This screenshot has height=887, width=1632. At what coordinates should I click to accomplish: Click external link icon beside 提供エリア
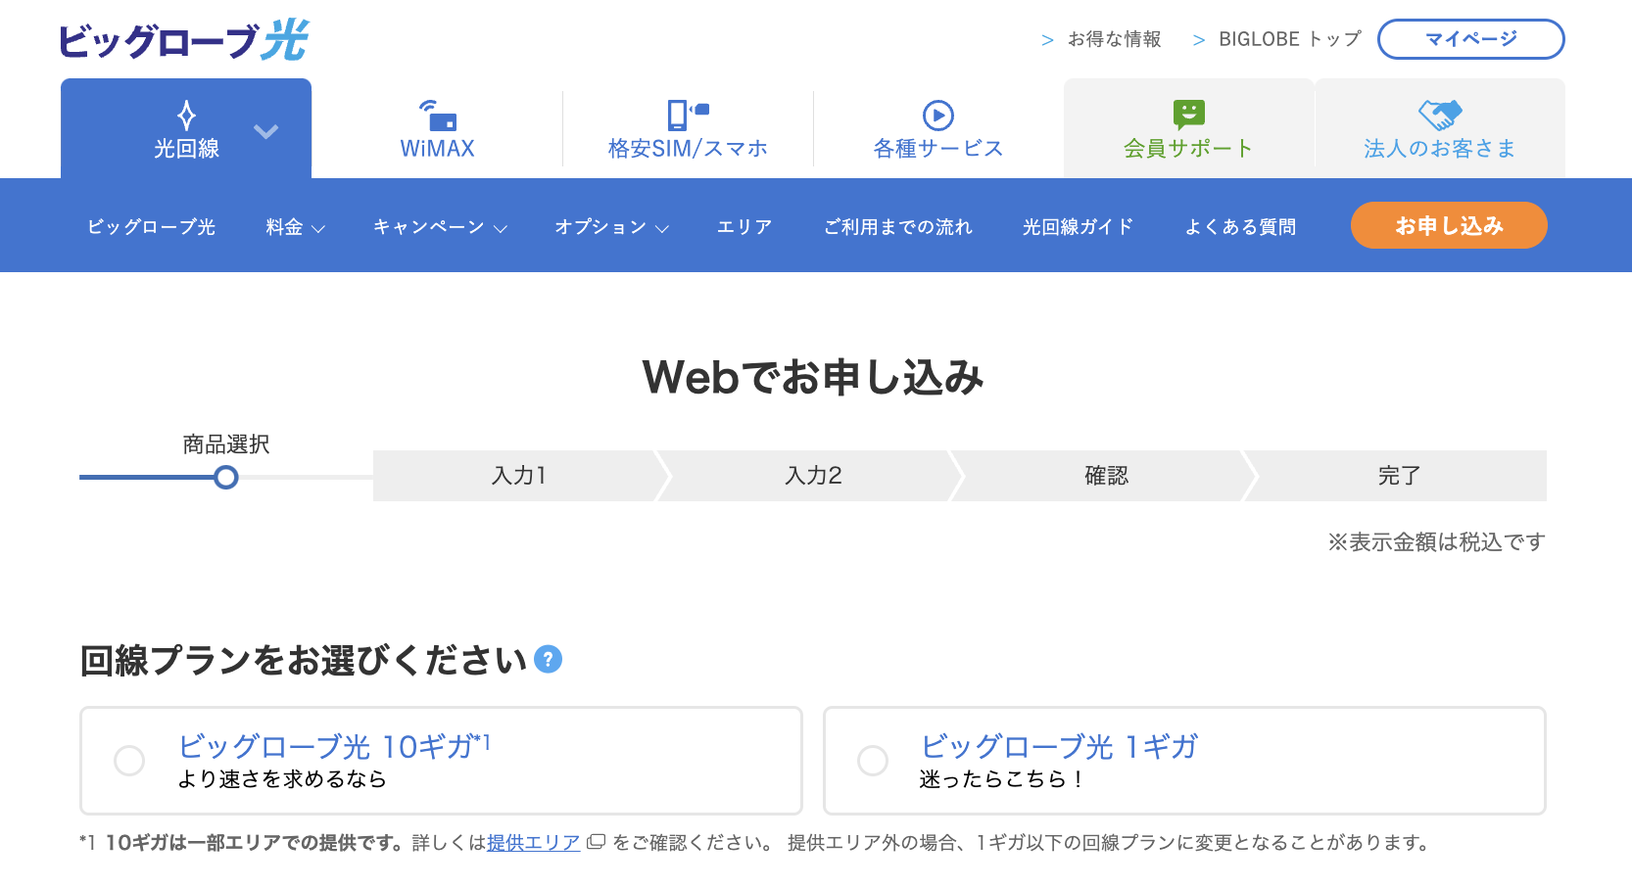point(596,842)
